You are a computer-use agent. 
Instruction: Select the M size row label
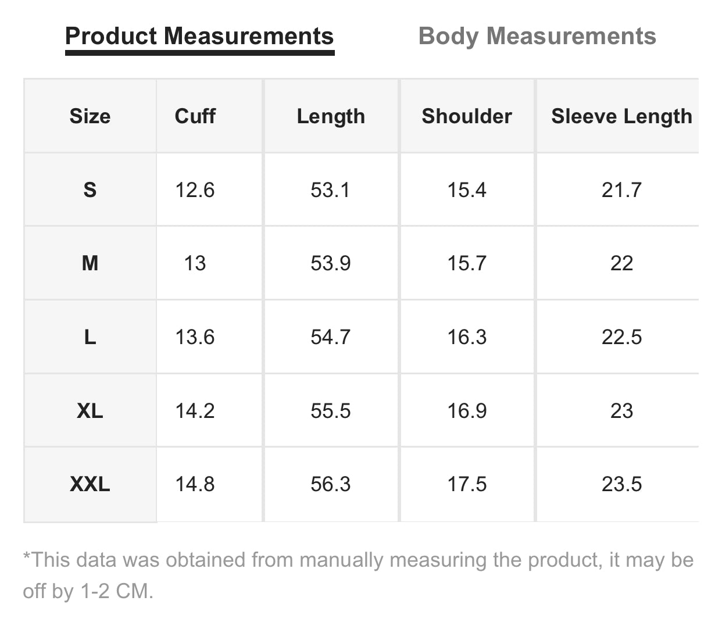click(x=90, y=263)
